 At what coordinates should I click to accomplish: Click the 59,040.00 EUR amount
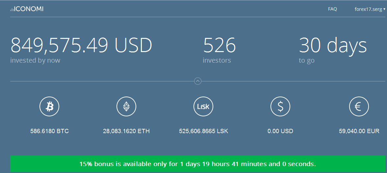tap(359, 131)
